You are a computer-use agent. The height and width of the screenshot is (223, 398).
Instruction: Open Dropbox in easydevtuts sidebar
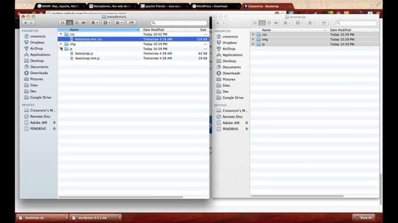coord(37,43)
